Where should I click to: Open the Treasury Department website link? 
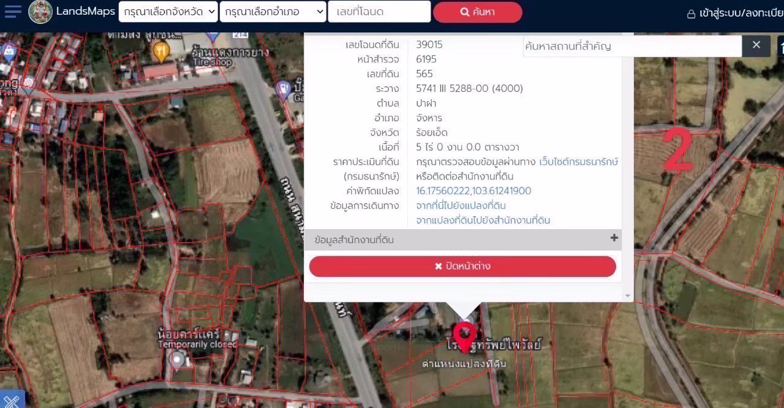(x=578, y=162)
